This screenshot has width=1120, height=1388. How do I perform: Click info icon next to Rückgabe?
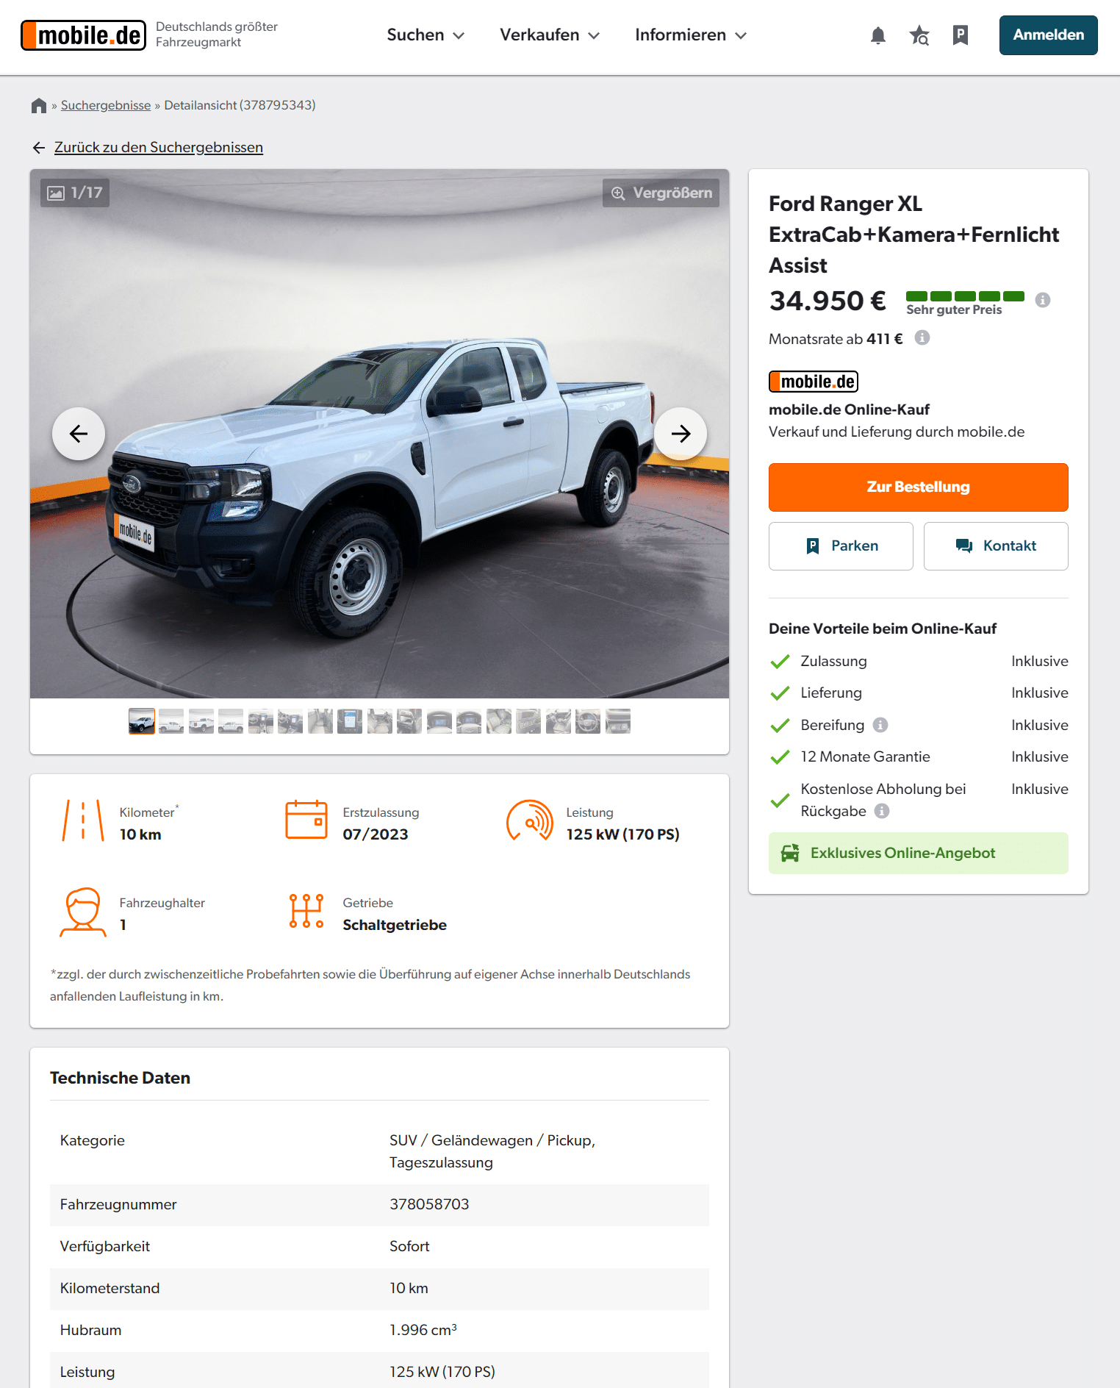(882, 811)
